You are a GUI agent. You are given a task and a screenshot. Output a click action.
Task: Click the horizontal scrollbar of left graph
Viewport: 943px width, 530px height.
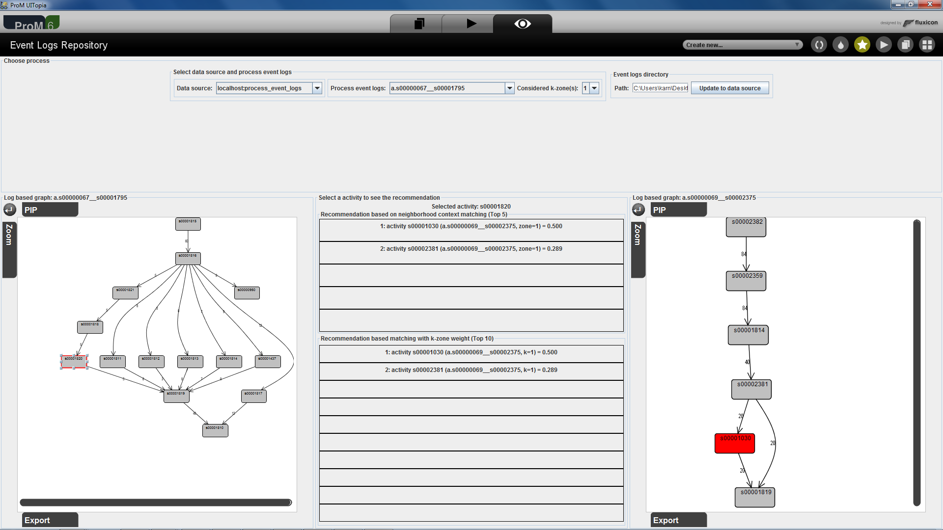(156, 503)
